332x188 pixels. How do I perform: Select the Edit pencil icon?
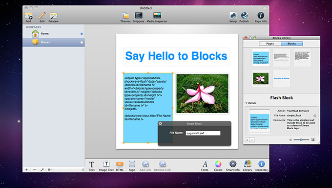tap(42, 16)
